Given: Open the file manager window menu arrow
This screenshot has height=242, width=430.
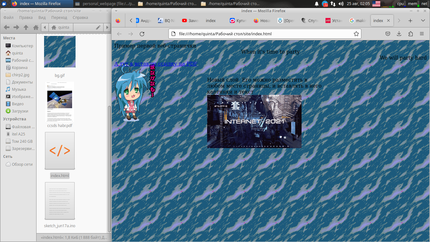Looking at the screenshot, I should [5, 11].
